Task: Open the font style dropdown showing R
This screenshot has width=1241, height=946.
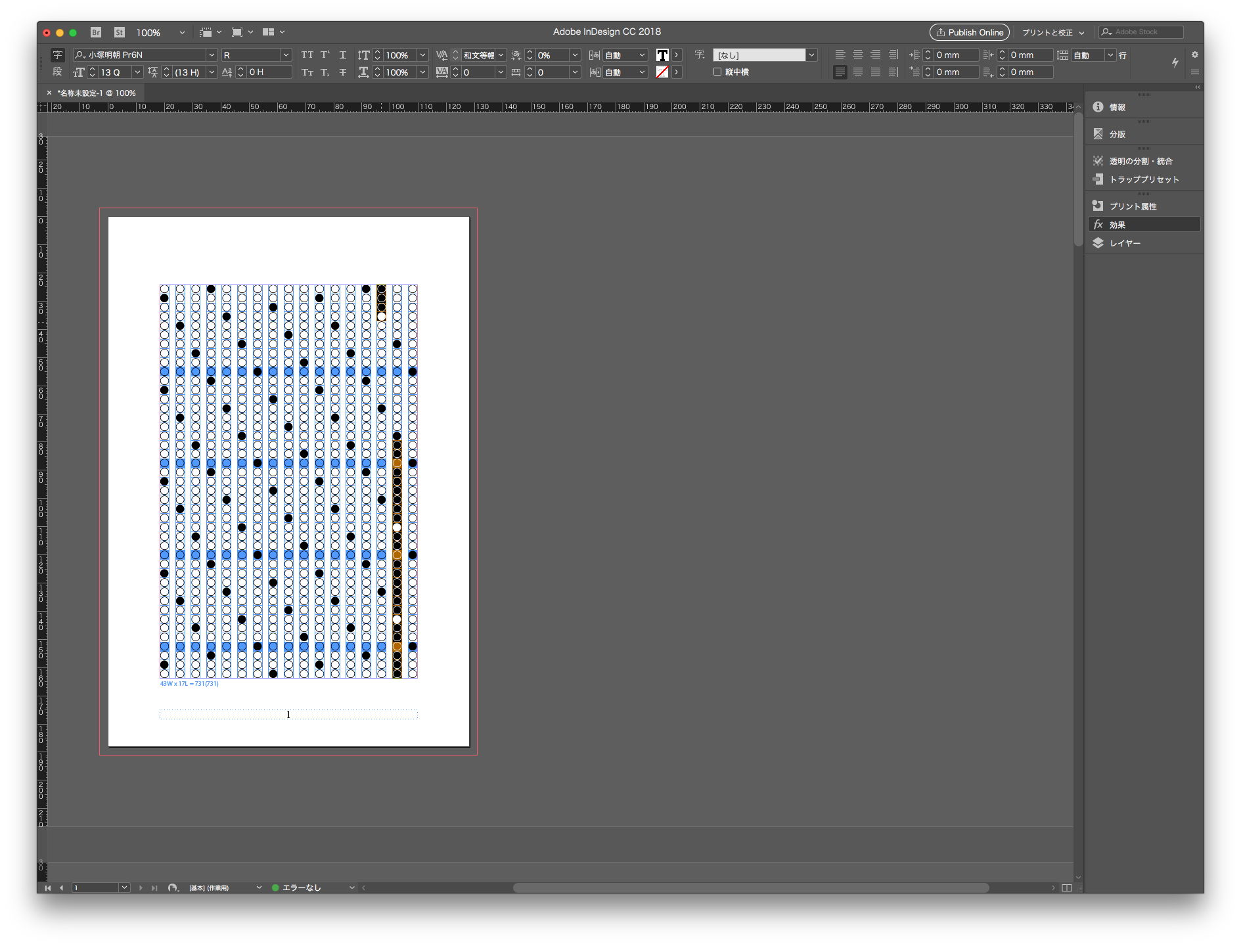Action: pyautogui.click(x=286, y=55)
